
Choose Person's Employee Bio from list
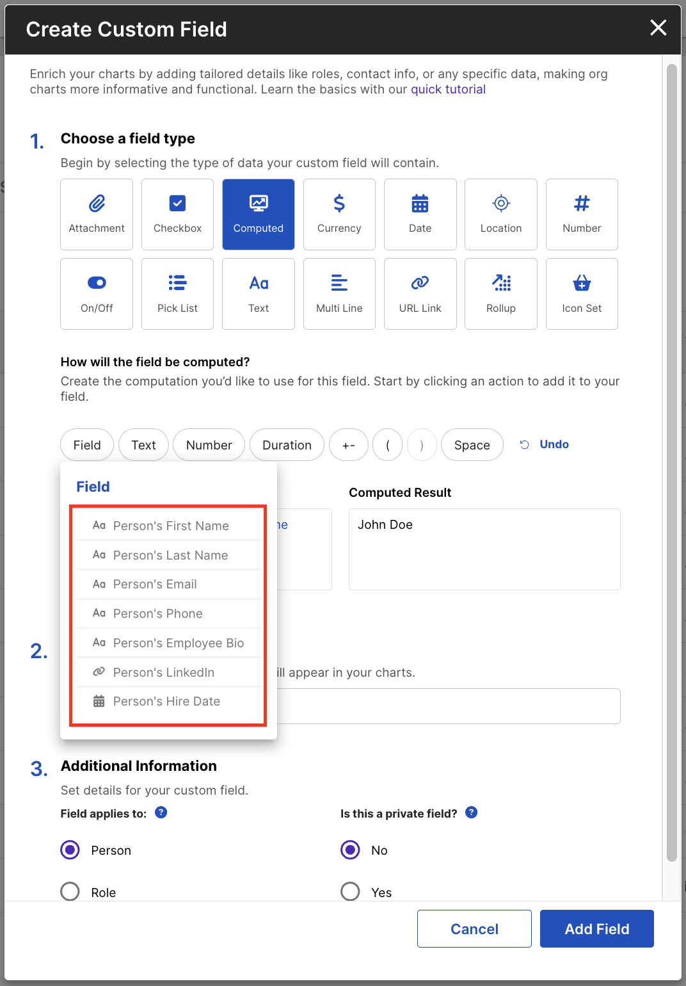[x=168, y=643]
